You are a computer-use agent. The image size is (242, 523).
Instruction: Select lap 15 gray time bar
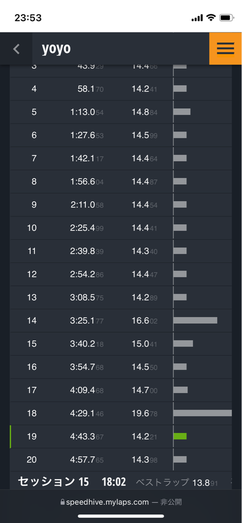(x=183, y=343)
